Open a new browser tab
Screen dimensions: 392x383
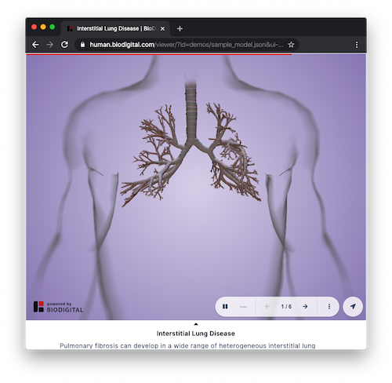(180, 28)
